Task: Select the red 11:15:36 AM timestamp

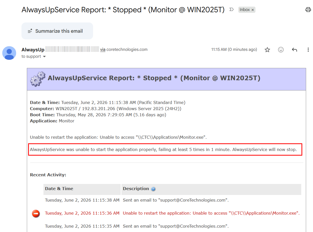Action: coord(82,213)
